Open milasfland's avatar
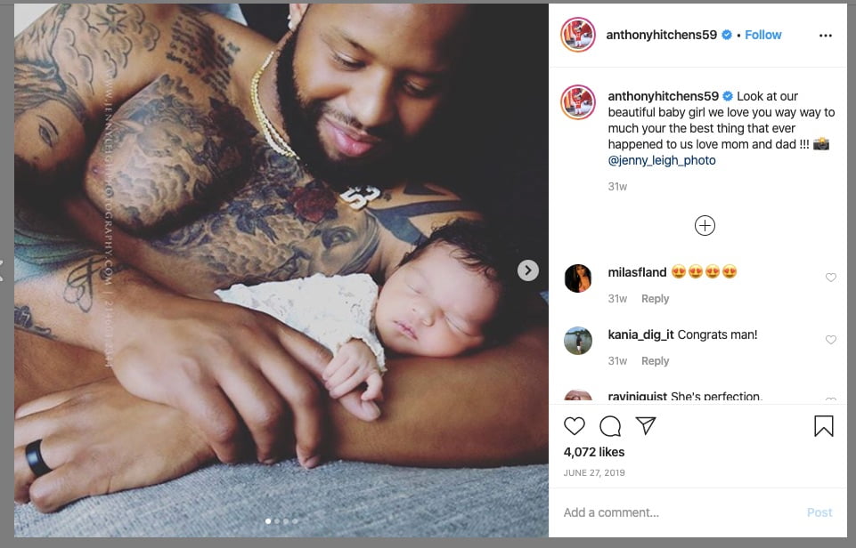 click(577, 278)
